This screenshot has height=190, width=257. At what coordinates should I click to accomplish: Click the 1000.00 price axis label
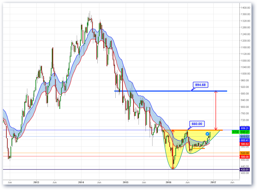245,74
